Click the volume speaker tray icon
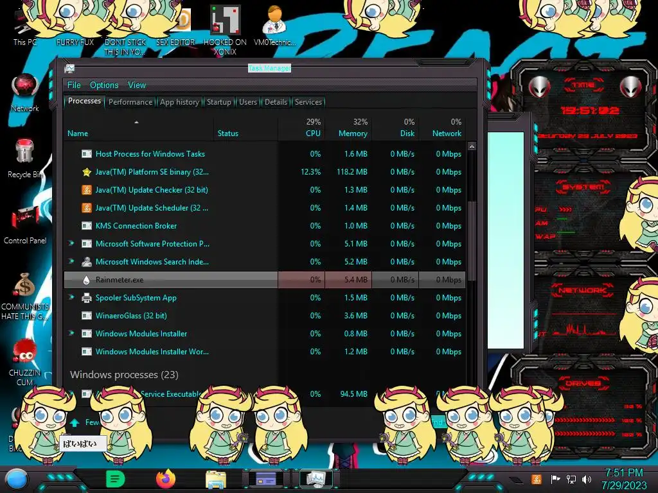 (x=587, y=479)
